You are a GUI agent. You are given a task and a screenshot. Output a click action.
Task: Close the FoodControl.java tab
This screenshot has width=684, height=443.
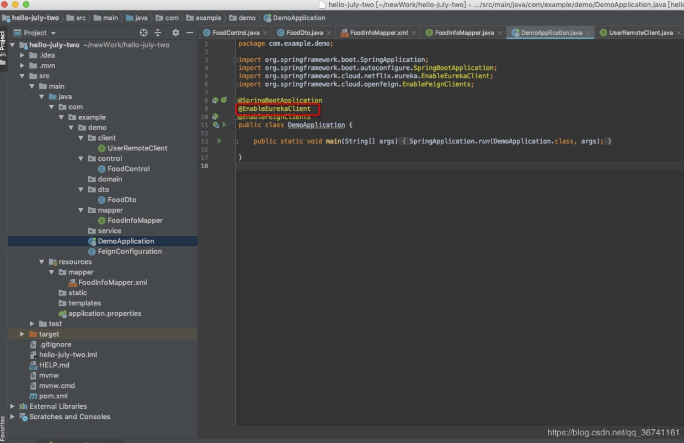coord(265,33)
